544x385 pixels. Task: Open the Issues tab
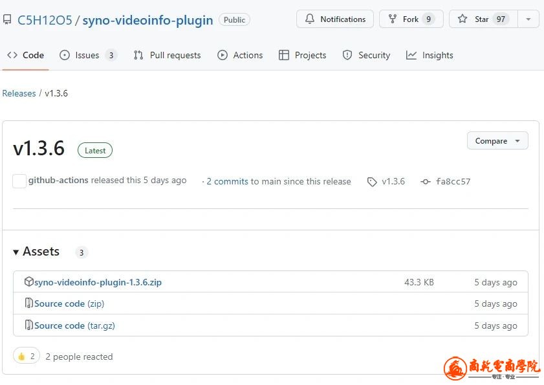pyautogui.click(x=89, y=55)
